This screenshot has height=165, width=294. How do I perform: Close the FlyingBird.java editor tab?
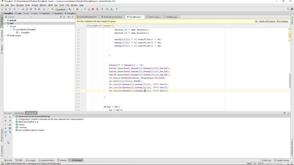[143, 17]
